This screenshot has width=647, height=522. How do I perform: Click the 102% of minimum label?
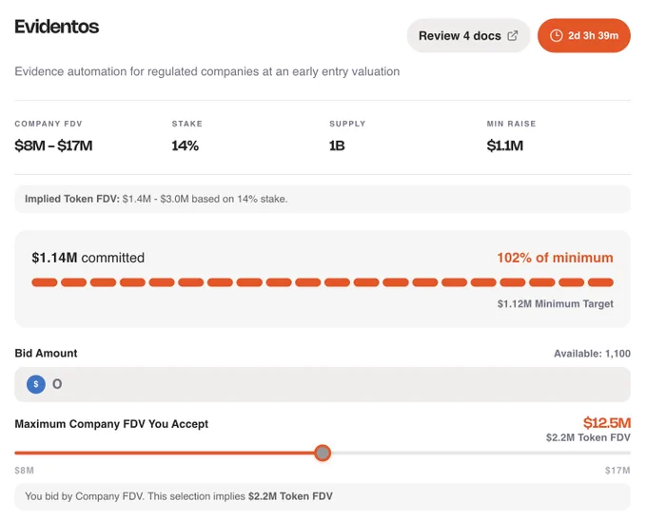tap(555, 258)
